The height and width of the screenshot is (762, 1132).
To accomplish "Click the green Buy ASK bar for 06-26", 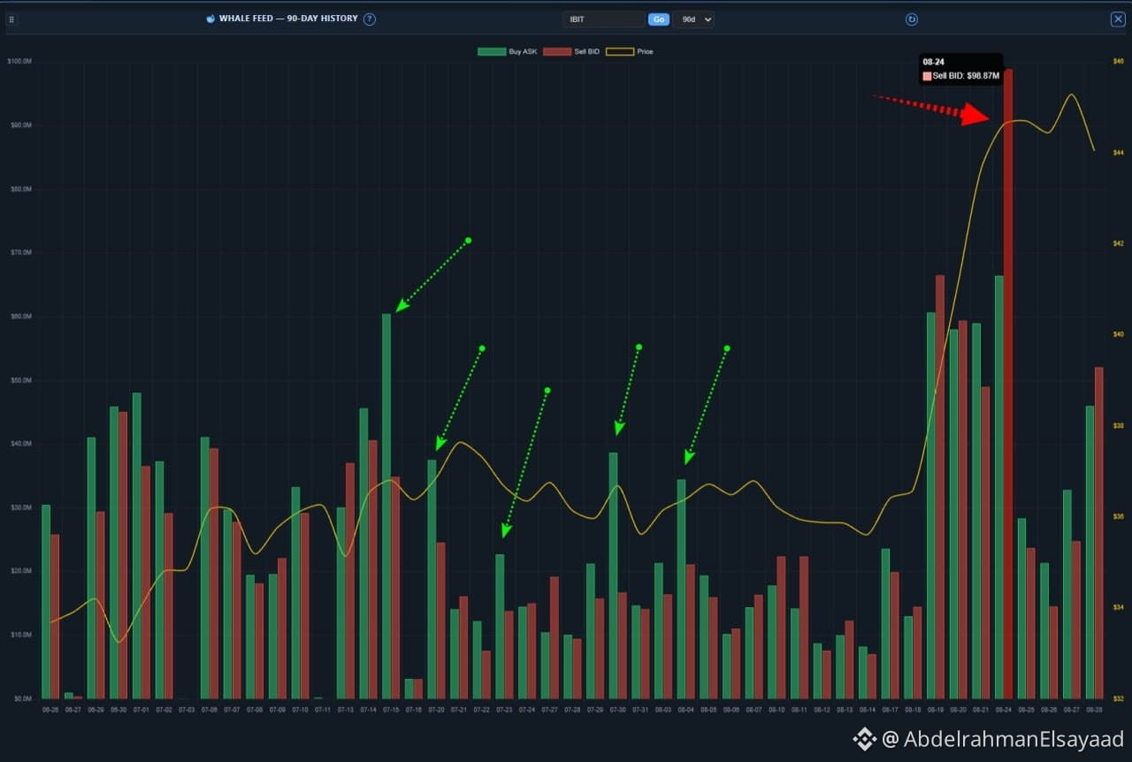I will click(46, 602).
